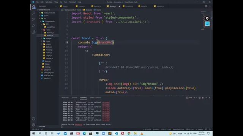Click the blue smiley overlay icon
The height and width of the screenshot is (136, 243).
(x=207, y=24)
